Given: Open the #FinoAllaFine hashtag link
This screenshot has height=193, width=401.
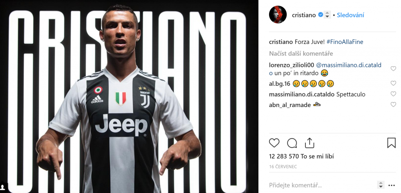Looking at the screenshot, I should (x=345, y=42).
